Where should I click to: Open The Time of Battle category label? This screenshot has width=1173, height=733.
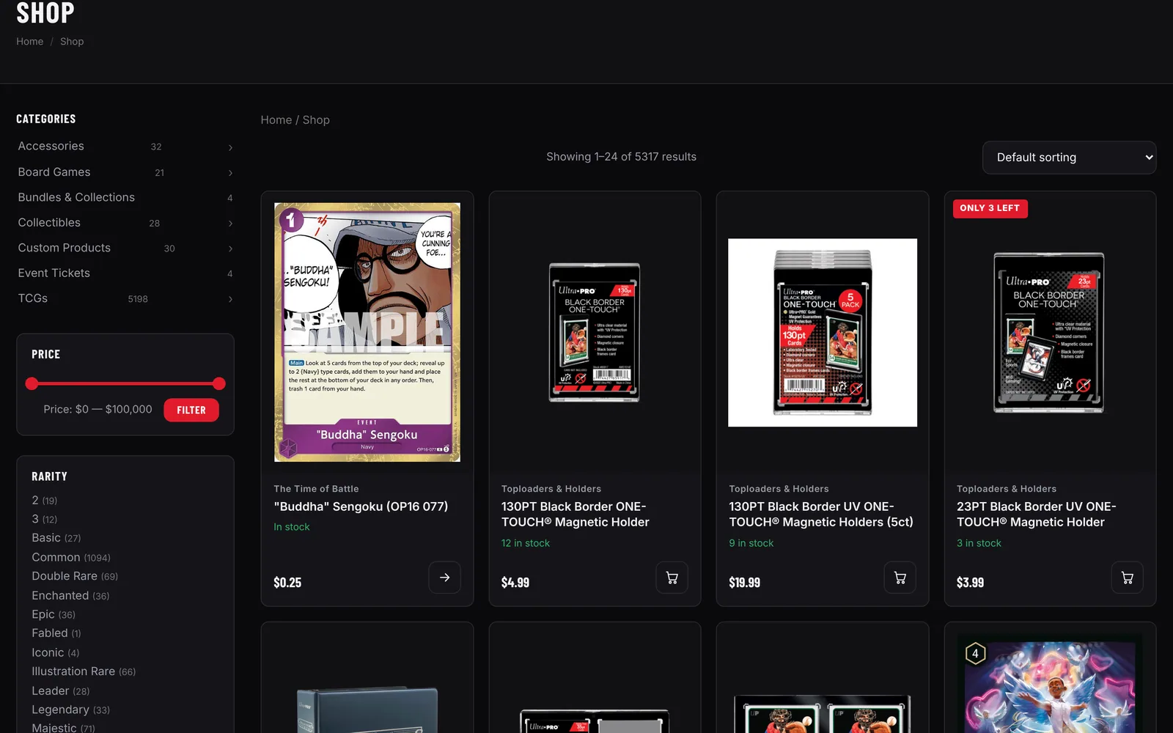(316, 489)
